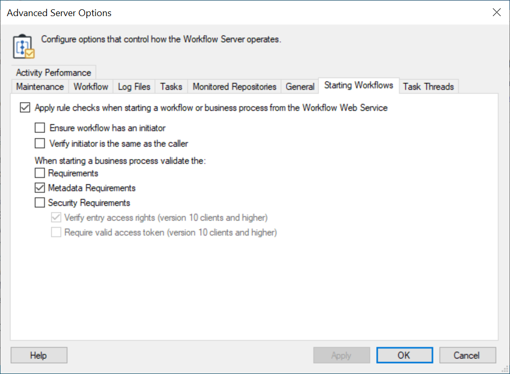This screenshot has height=374, width=510.
Task: Check Verify initiator is same as caller
Action: point(40,143)
